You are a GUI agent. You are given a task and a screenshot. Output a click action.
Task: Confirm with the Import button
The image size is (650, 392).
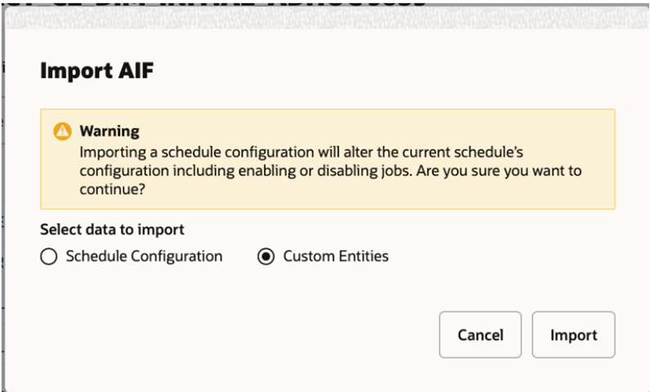pos(573,335)
